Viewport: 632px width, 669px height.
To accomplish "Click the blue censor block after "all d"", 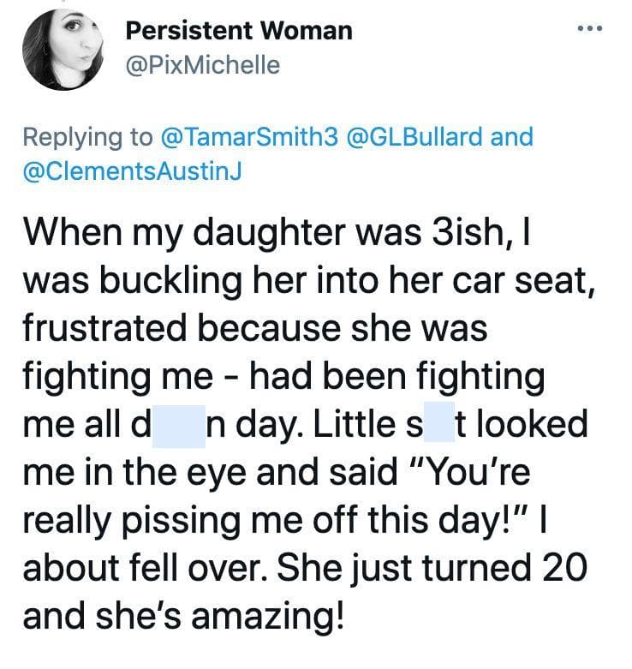I will tap(179, 427).
